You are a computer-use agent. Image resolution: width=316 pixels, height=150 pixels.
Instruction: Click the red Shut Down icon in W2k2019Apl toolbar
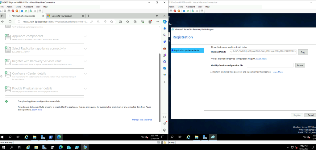[13, 11]
